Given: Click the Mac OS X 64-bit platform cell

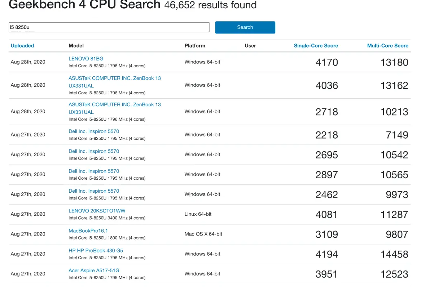Looking at the screenshot, I should (203, 234).
